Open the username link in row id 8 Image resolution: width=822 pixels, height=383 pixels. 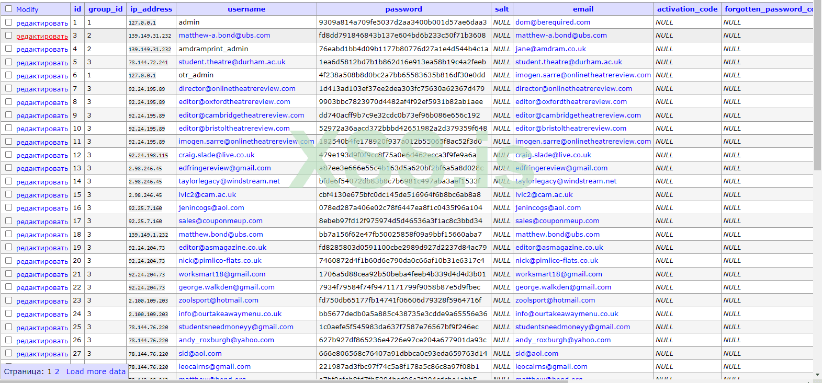(x=234, y=101)
